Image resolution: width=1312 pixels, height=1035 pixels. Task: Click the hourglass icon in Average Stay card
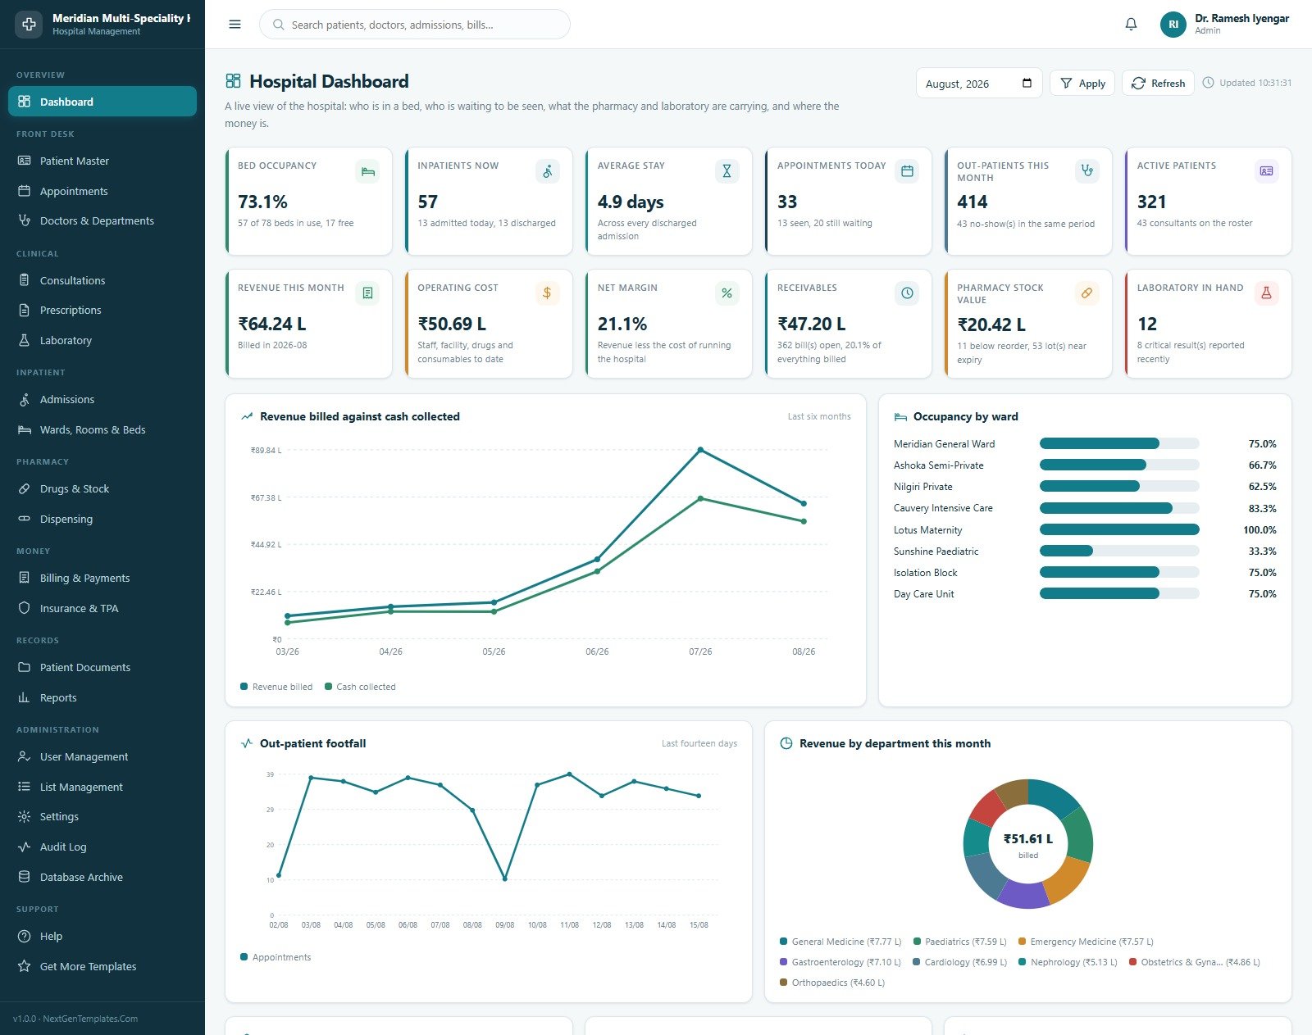click(x=727, y=171)
